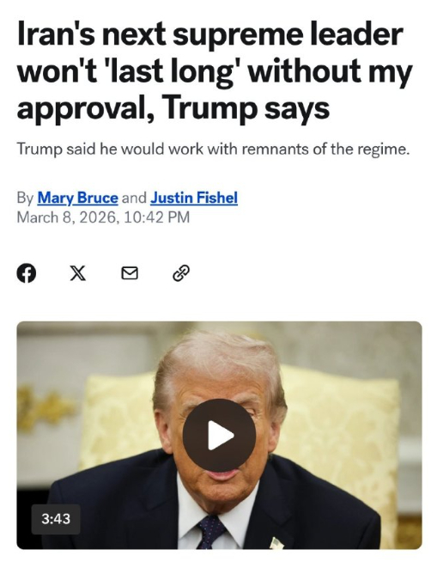The height and width of the screenshot is (562, 437).
Task: Click the March 8, 2026 publication date
Action: point(67,217)
